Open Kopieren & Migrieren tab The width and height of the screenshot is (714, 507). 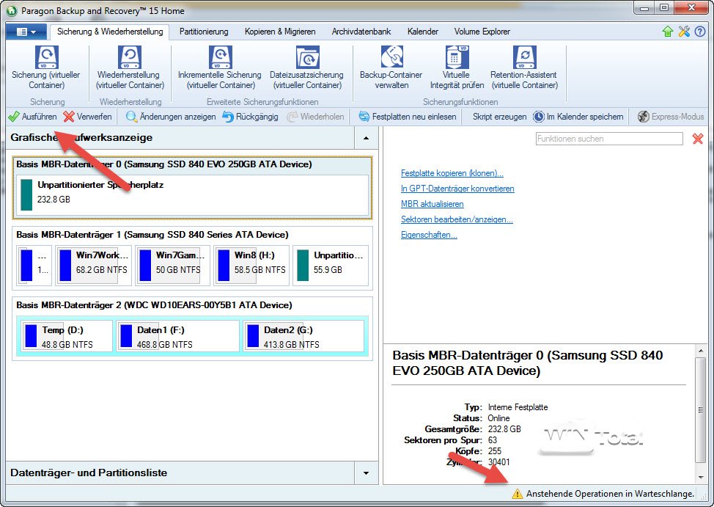pos(280,32)
